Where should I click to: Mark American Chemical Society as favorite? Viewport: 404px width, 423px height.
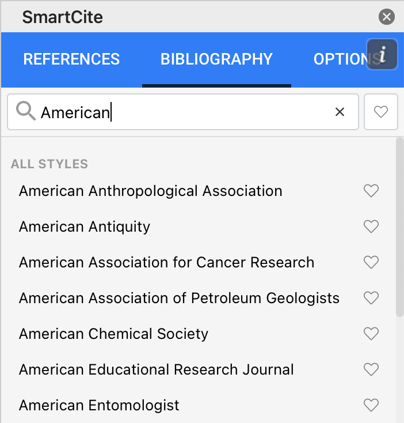click(x=371, y=334)
